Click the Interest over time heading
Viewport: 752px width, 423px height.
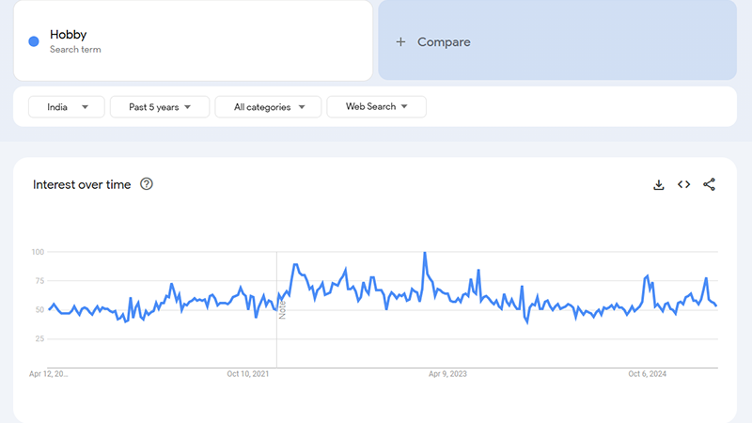pyautogui.click(x=82, y=184)
